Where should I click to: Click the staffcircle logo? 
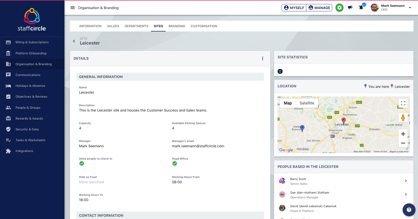pos(32,20)
